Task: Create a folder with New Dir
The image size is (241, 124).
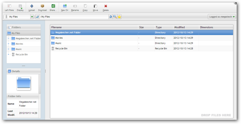Action: coord(65,8)
